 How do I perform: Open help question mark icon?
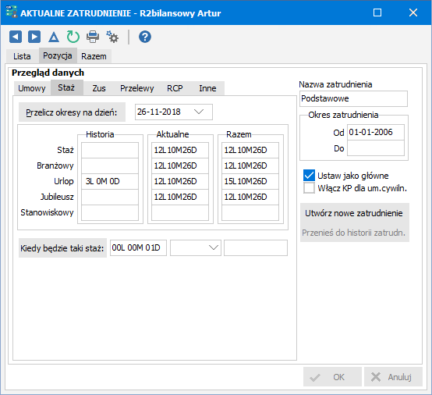point(145,37)
